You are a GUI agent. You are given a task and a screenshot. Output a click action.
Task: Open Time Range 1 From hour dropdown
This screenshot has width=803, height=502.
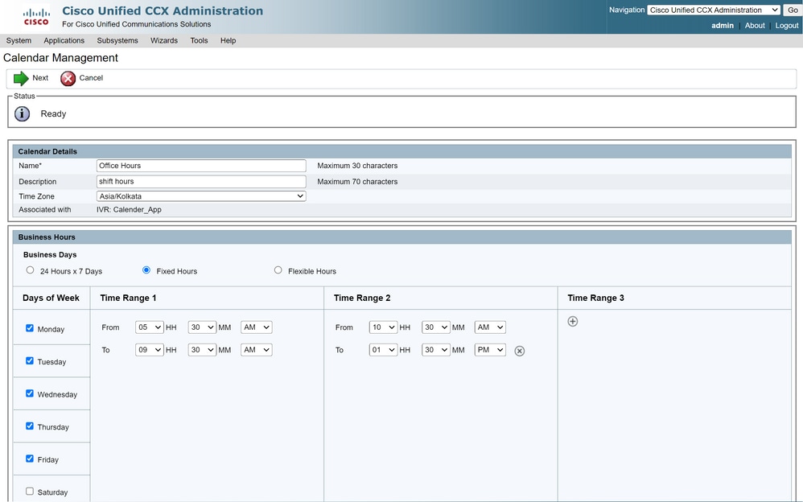click(150, 327)
